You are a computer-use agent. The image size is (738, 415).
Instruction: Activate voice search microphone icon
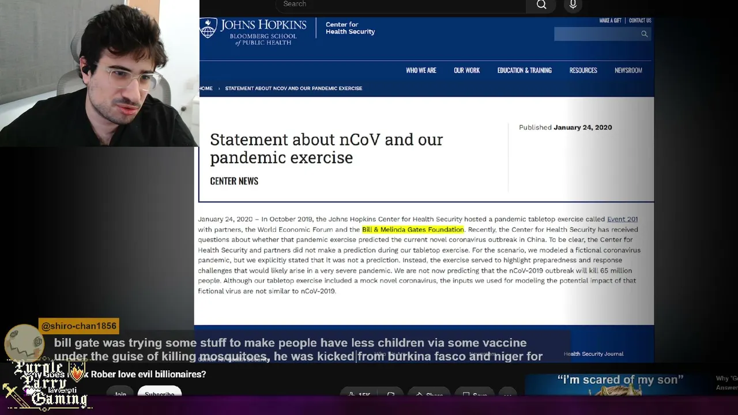coord(573,5)
